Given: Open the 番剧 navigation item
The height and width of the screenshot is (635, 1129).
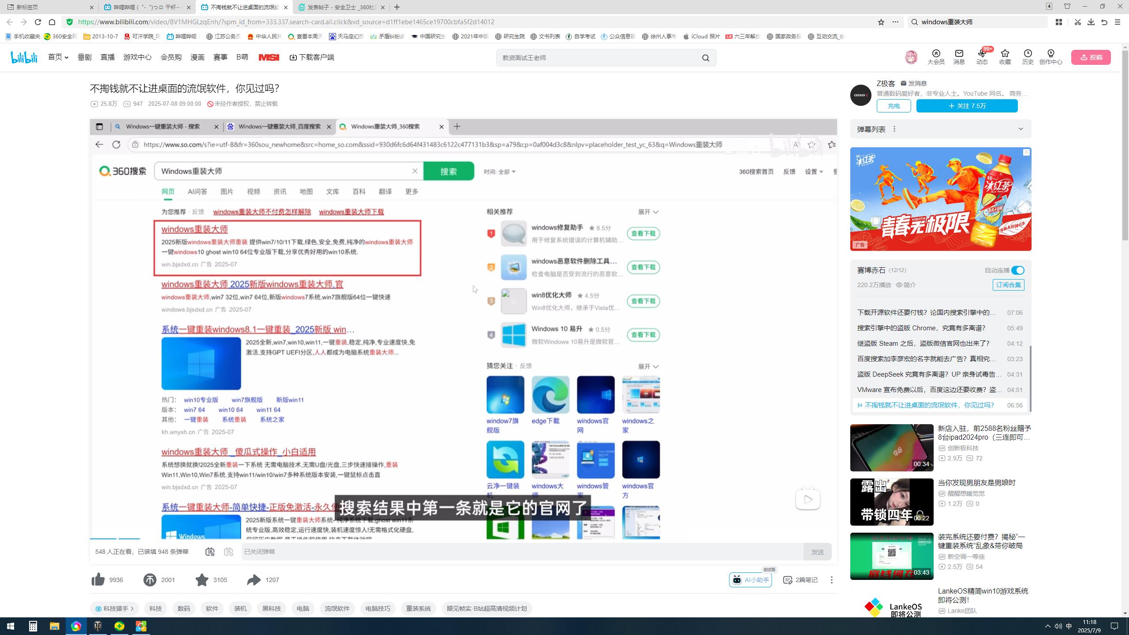Looking at the screenshot, I should 84,57.
